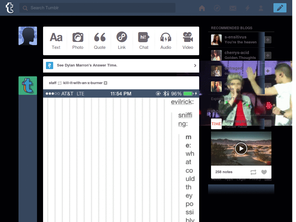Create a new Video post
Image resolution: width=296 pixels, height=222 pixels.
pos(188,41)
